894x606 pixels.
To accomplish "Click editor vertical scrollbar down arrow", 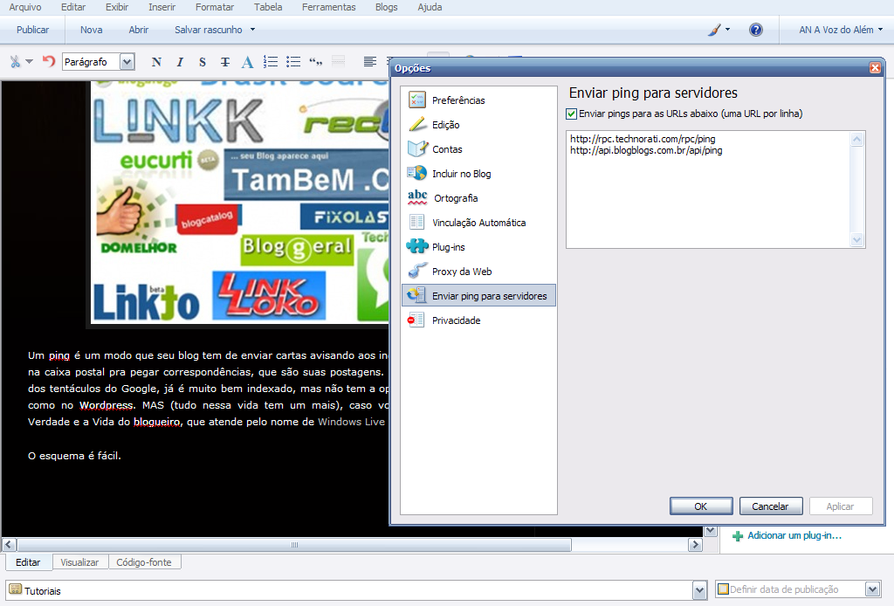I will tap(711, 531).
